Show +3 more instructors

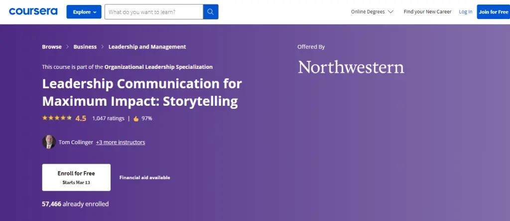coord(121,142)
